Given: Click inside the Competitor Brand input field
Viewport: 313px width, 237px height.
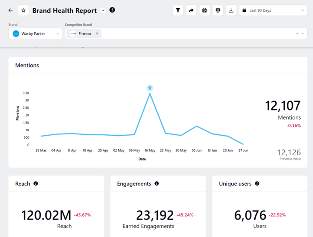Looking at the screenshot, I should [186, 33].
